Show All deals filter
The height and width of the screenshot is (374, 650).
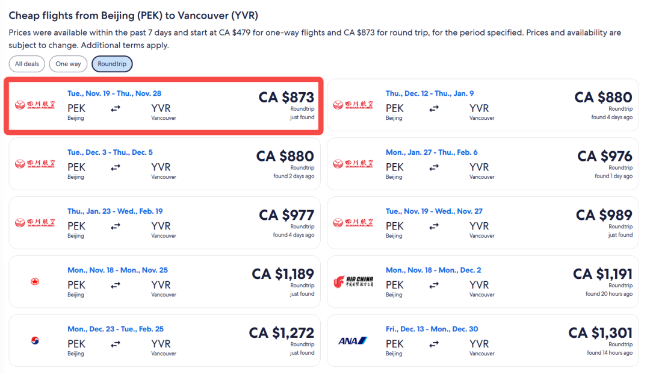tap(27, 64)
